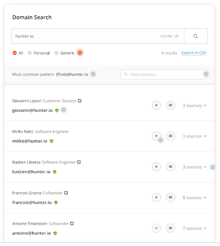Screen dimensions: 220x246
Task: Expand Giovanni Lepori's 3 sources
Action: tap(195, 106)
